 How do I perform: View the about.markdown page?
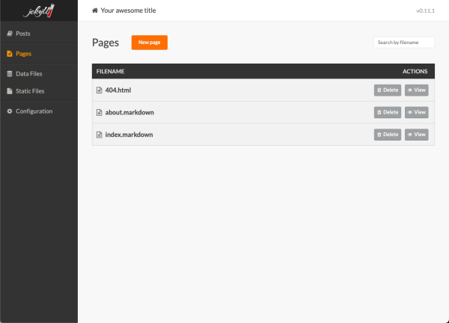point(417,112)
